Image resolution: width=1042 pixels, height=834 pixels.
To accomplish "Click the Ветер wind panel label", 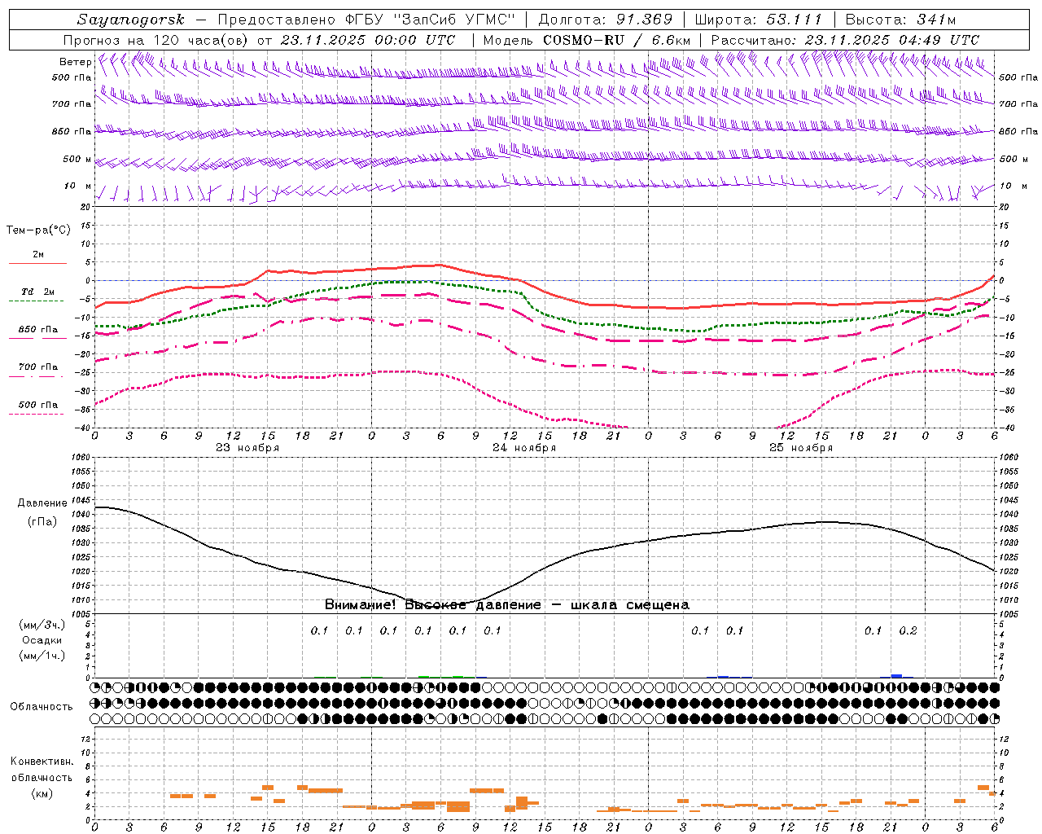I will (x=76, y=62).
